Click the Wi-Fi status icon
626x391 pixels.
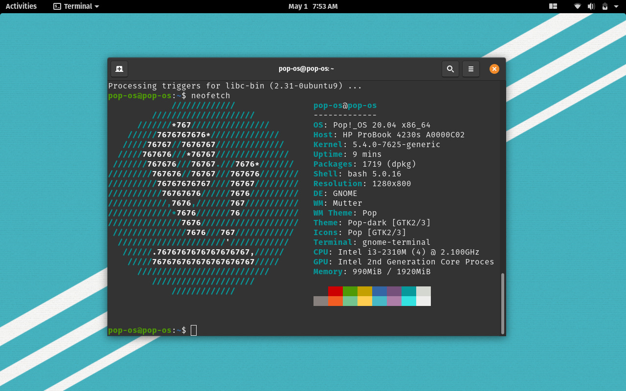(x=577, y=6)
